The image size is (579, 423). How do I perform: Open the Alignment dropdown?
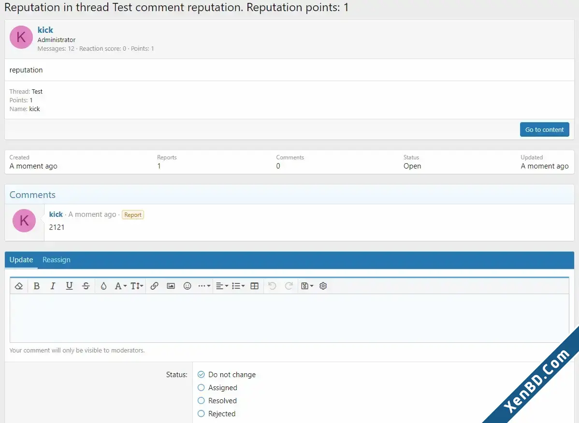pos(222,286)
